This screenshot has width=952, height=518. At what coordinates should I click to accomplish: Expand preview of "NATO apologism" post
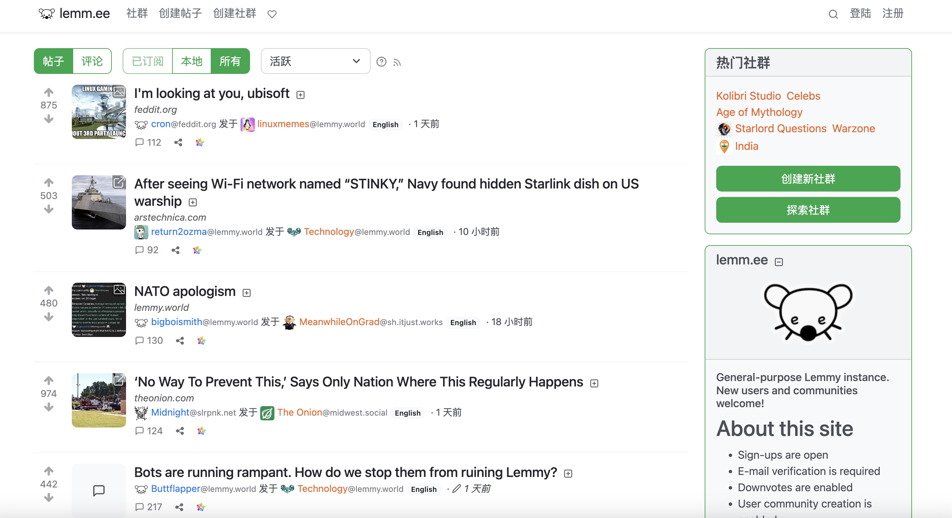pos(247,293)
